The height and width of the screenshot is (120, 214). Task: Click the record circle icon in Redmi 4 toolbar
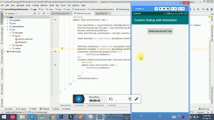pyautogui.click(x=160, y=9)
